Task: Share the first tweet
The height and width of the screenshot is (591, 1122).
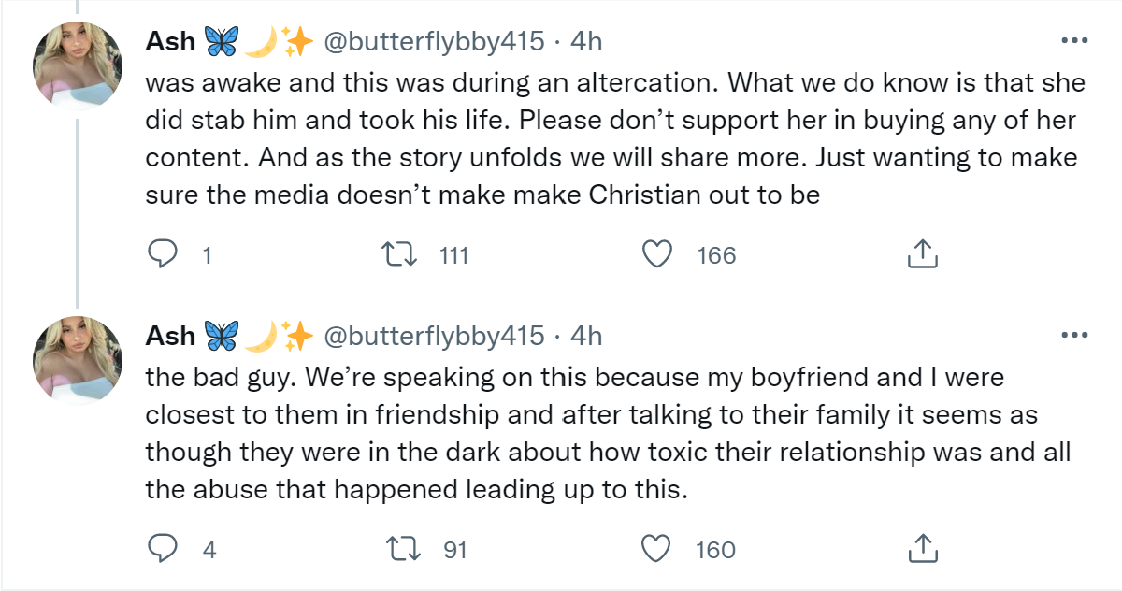Action: (x=922, y=254)
